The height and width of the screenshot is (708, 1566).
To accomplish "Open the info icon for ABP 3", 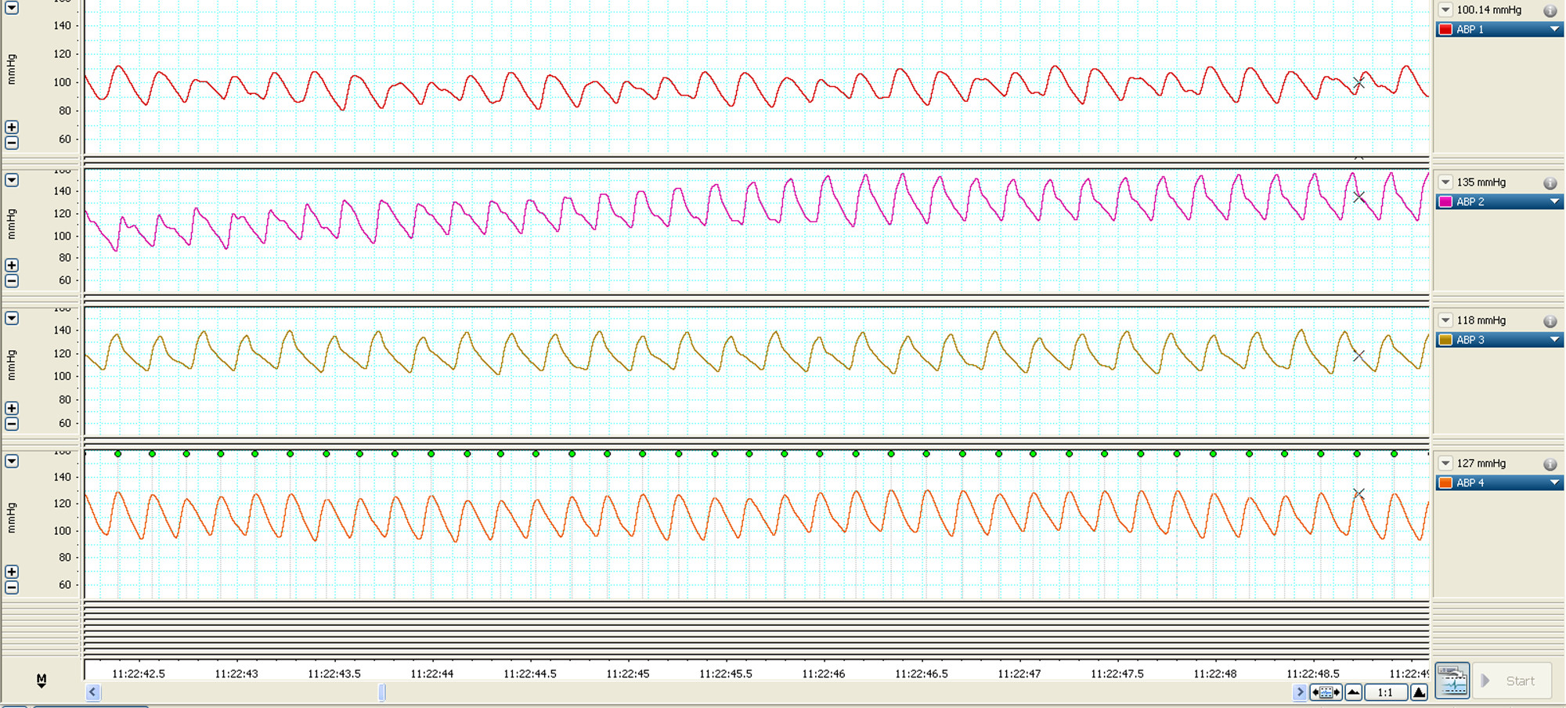I will point(1550,321).
